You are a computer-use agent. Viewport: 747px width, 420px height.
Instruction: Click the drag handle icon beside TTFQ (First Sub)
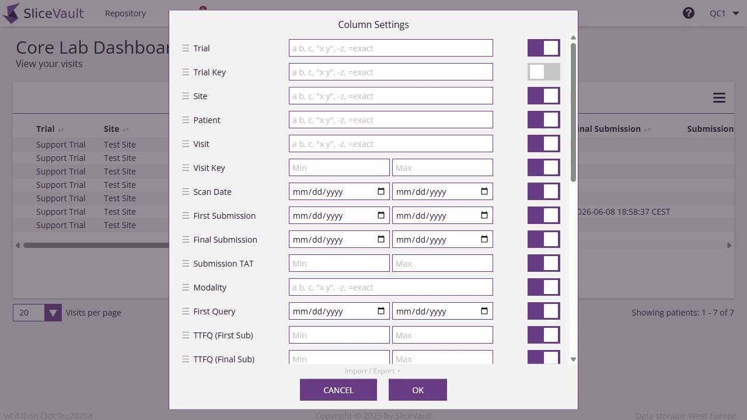(186, 335)
